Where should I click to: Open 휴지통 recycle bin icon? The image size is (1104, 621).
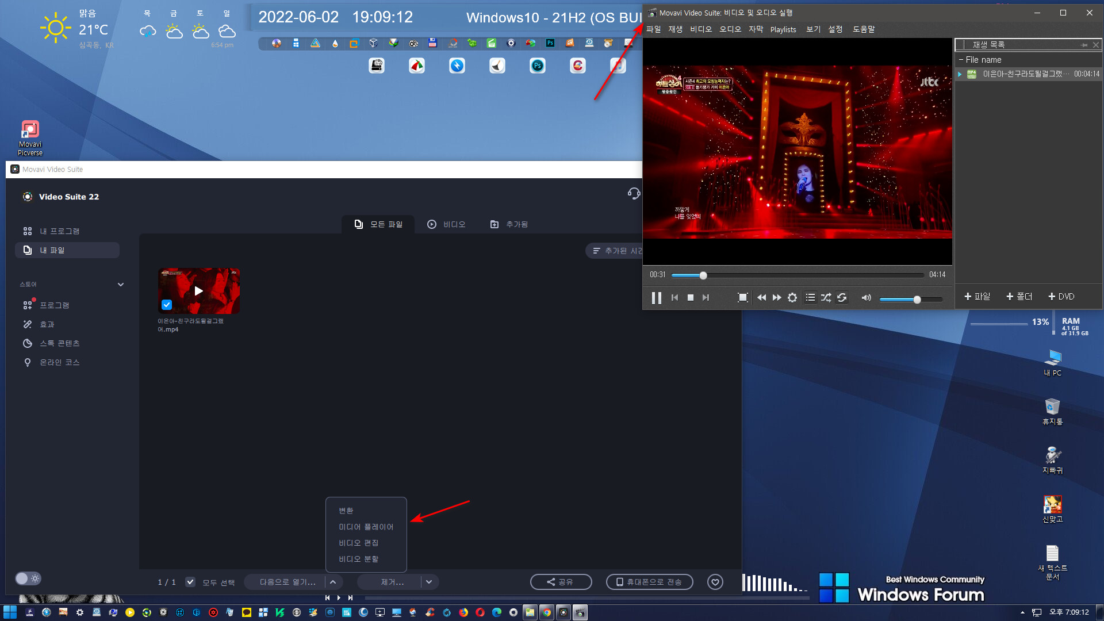tap(1053, 412)
